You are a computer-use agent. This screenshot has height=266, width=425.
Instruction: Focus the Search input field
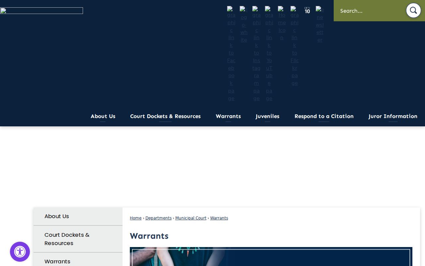point(369,11)
